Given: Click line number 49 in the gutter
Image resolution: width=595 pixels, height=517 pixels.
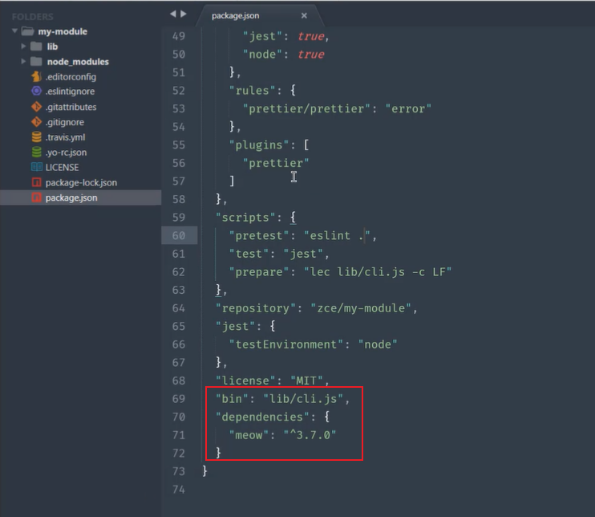Looking at the screenshot, I should (x=178, y=36).
